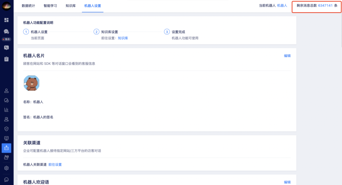The image size is (342, 185).
Task: Select the highlighted robot icon in sidebar
Action: pyautogui.click(x=6, y=148)
